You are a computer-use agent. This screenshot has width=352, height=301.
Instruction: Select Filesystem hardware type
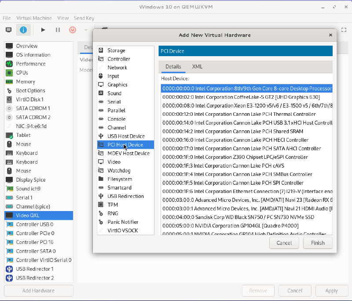(125, 179)
